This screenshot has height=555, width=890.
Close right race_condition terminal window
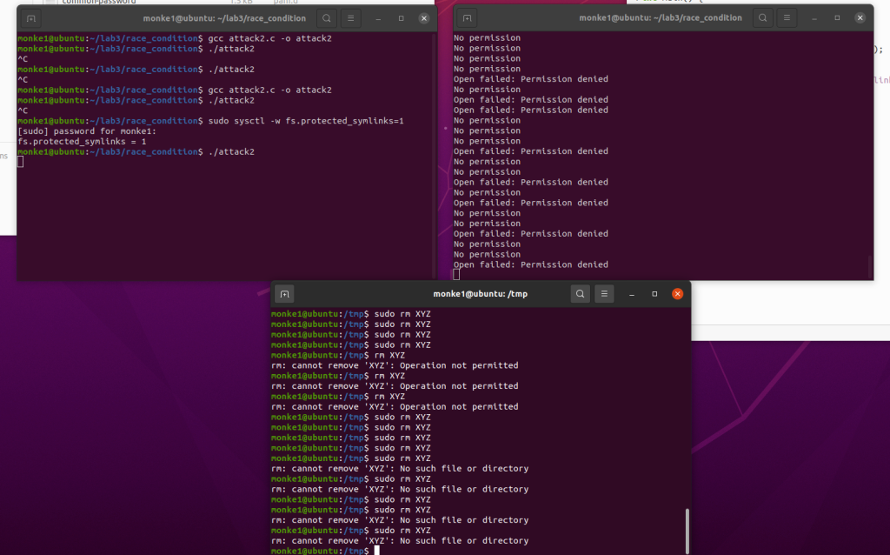click(x=860, y=17)
